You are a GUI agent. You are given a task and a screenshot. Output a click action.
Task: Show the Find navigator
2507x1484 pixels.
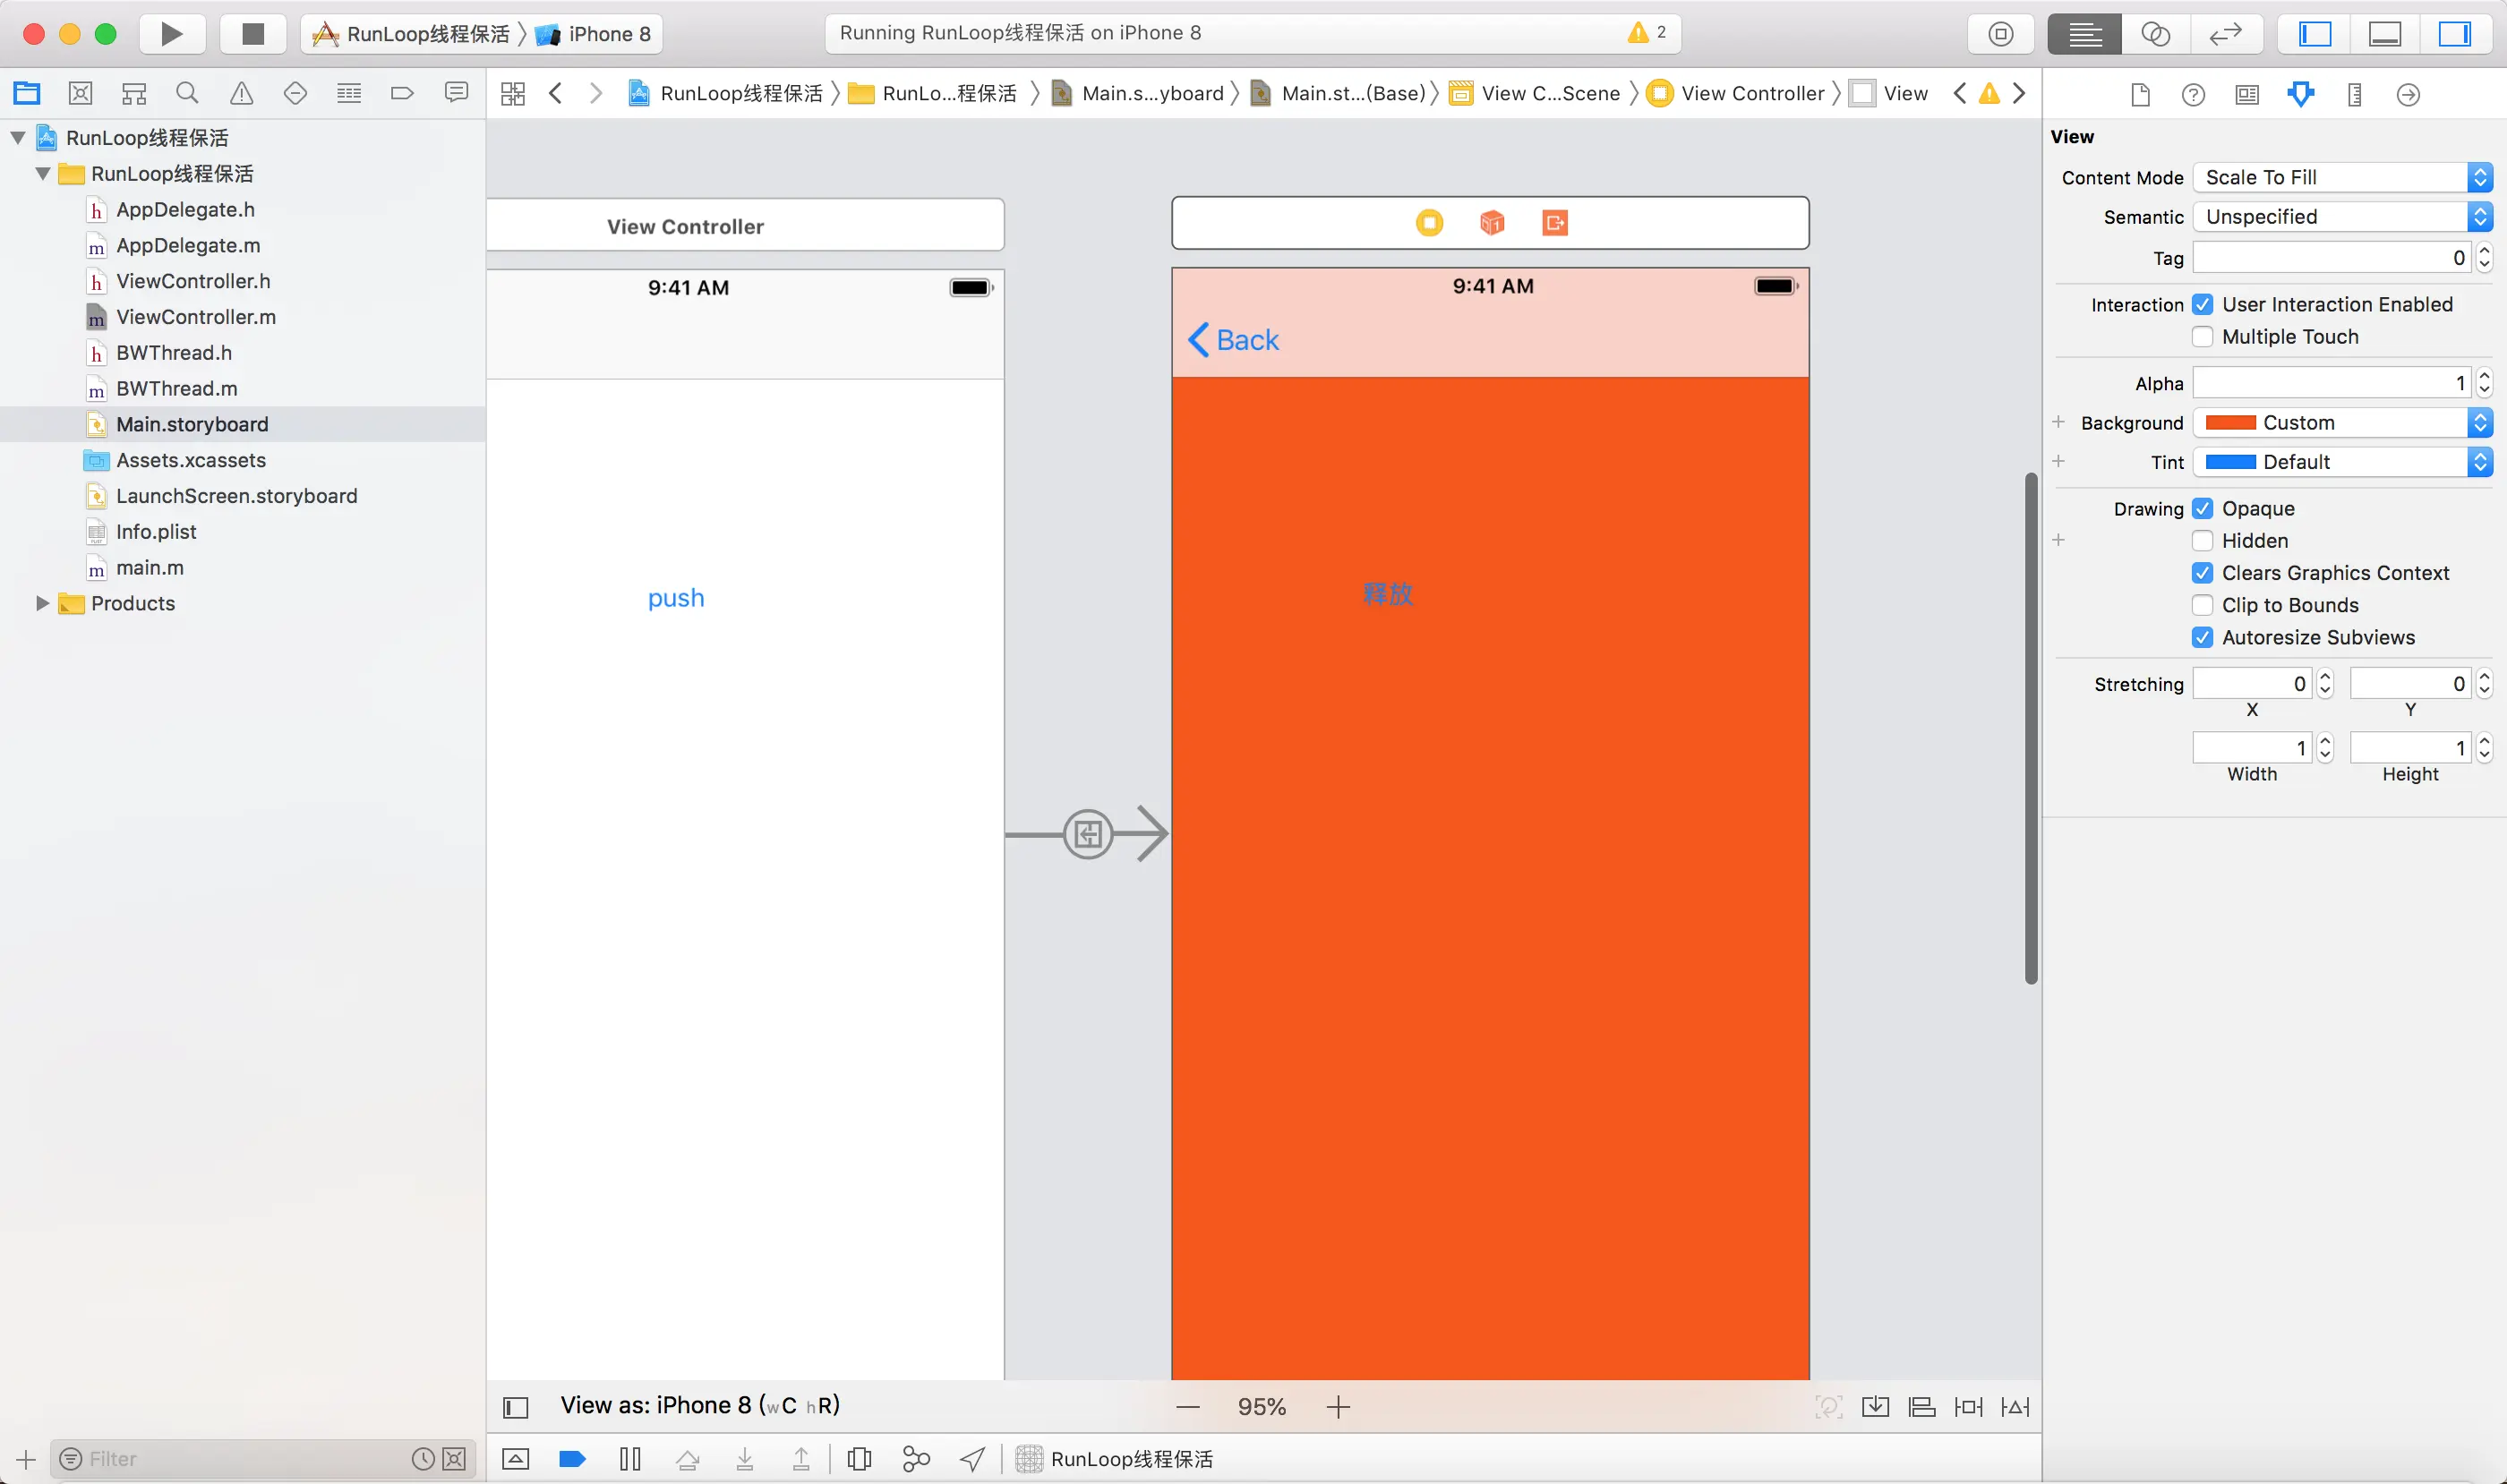187,94
